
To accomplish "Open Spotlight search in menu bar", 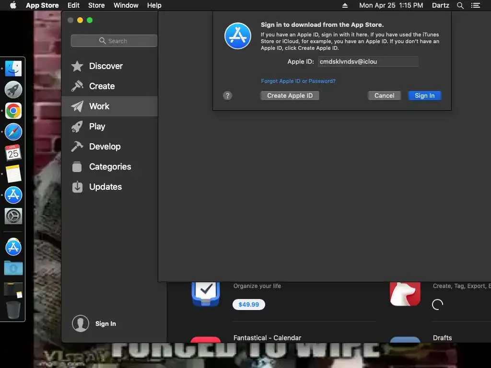I will [460, 5].
